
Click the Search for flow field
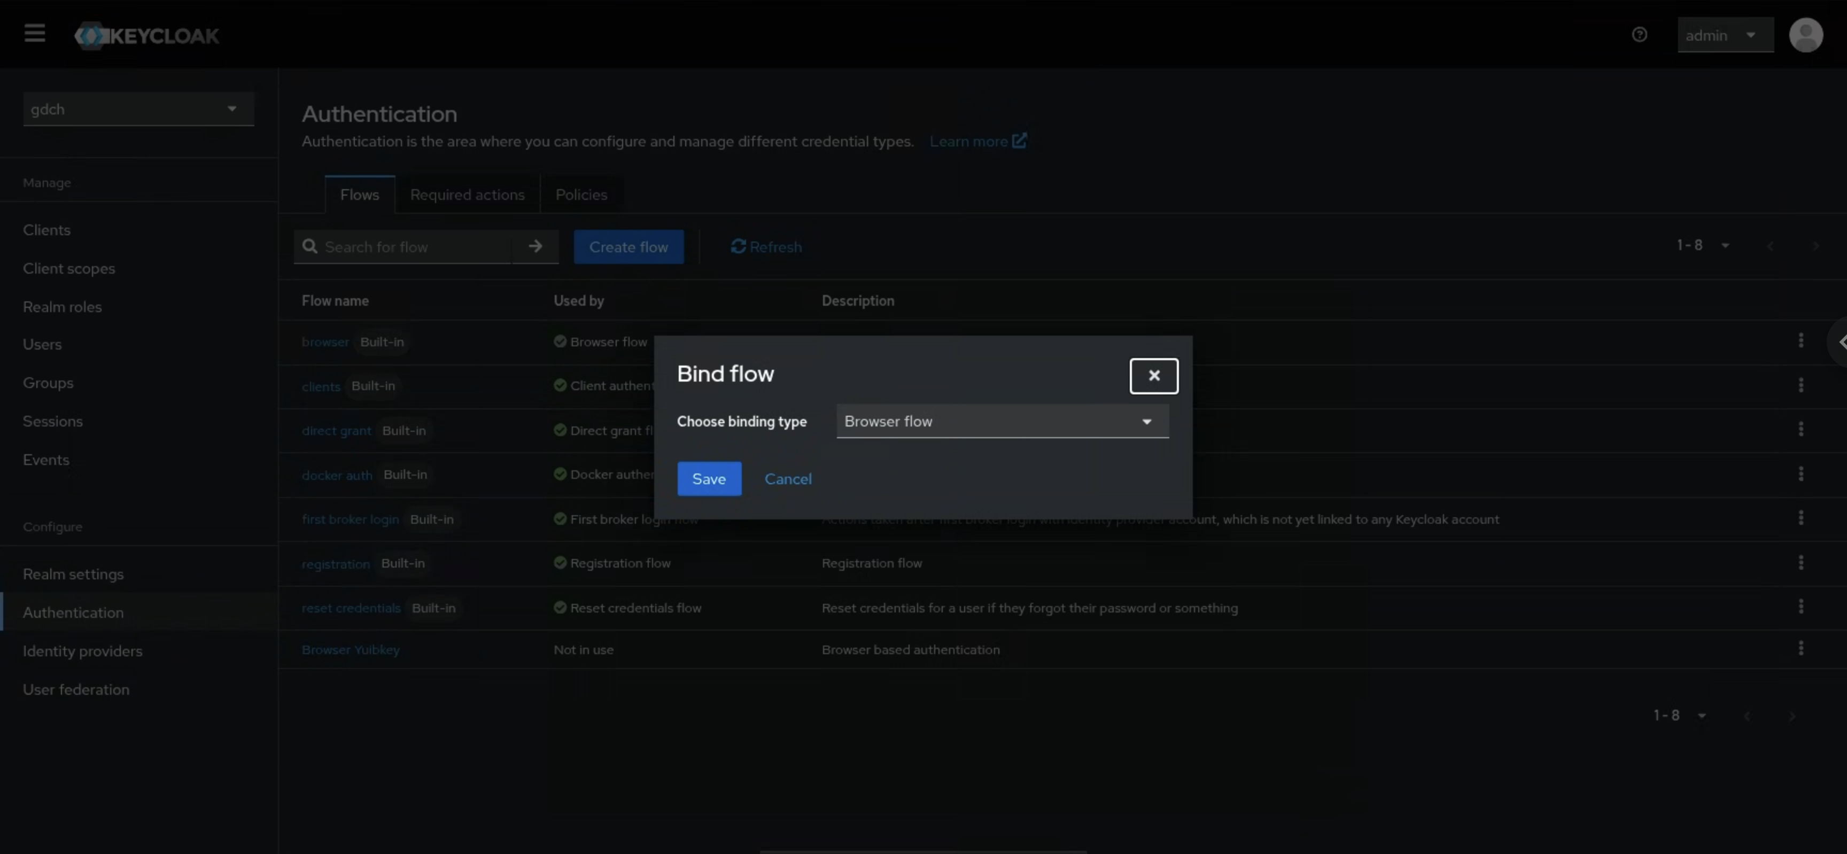pyautogui.click(x=414, y=247)
